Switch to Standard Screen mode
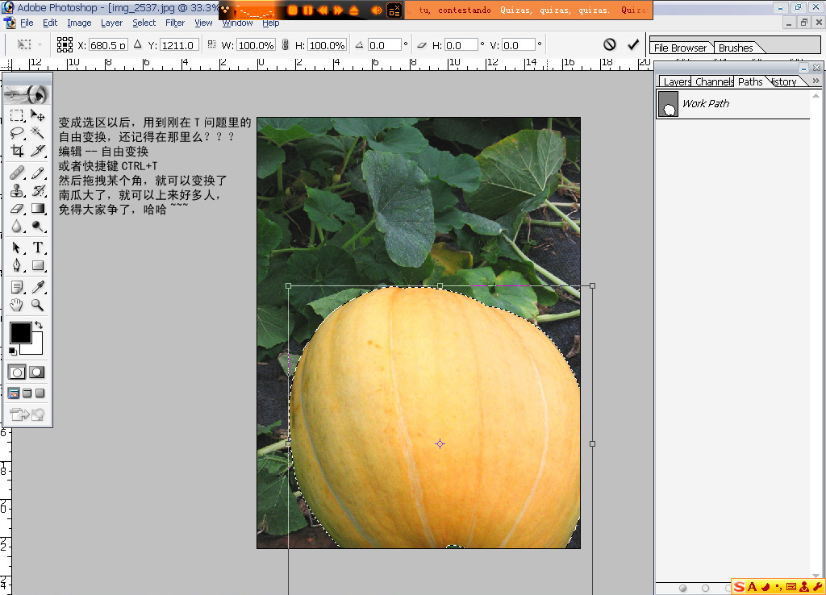This screenshot has height=595, width=826. (14, 393)
